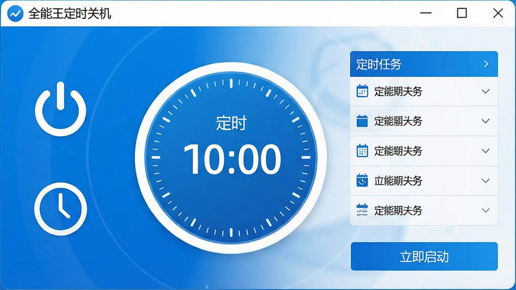Screen dimensions: 516x290
Task: Close the 全能王定时关机 window
Action: [498, 13]
